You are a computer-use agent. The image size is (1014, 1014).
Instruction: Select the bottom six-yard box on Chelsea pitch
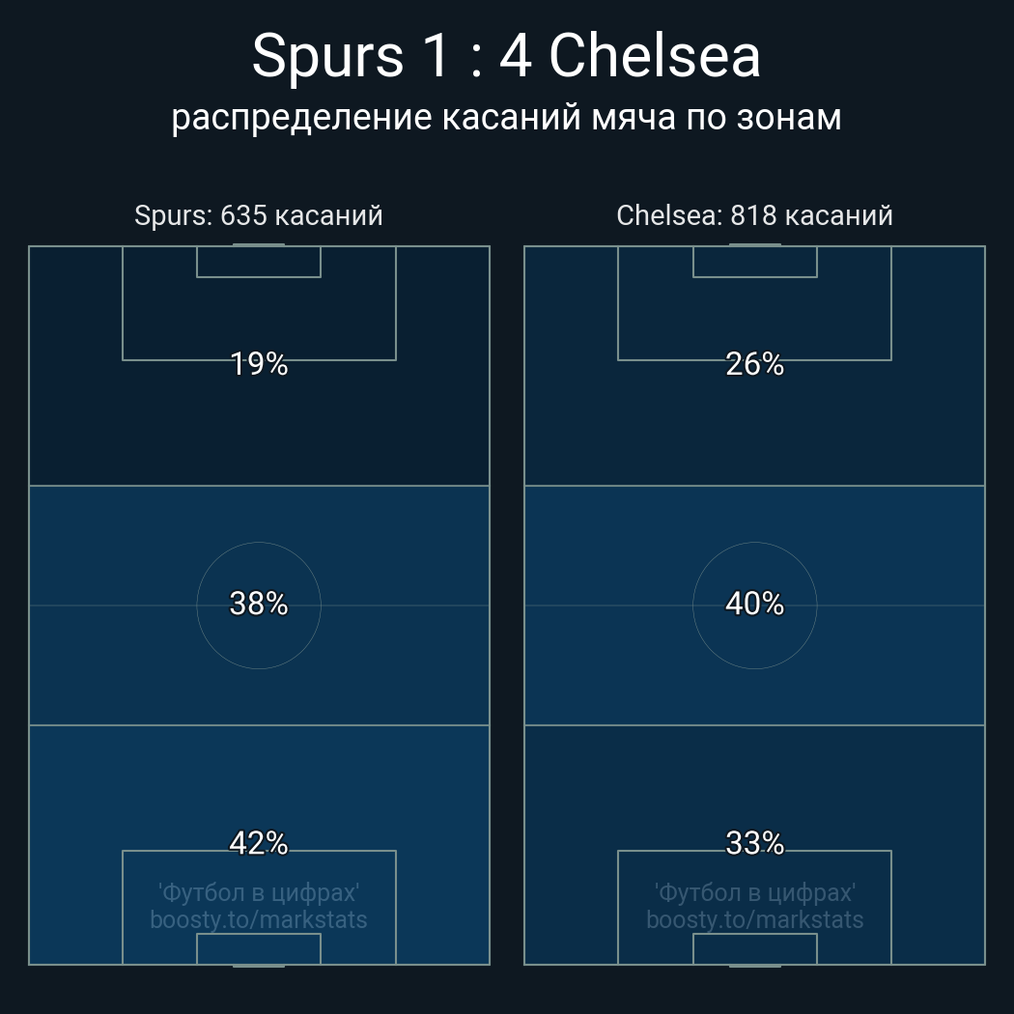click(x=754, y=949)
